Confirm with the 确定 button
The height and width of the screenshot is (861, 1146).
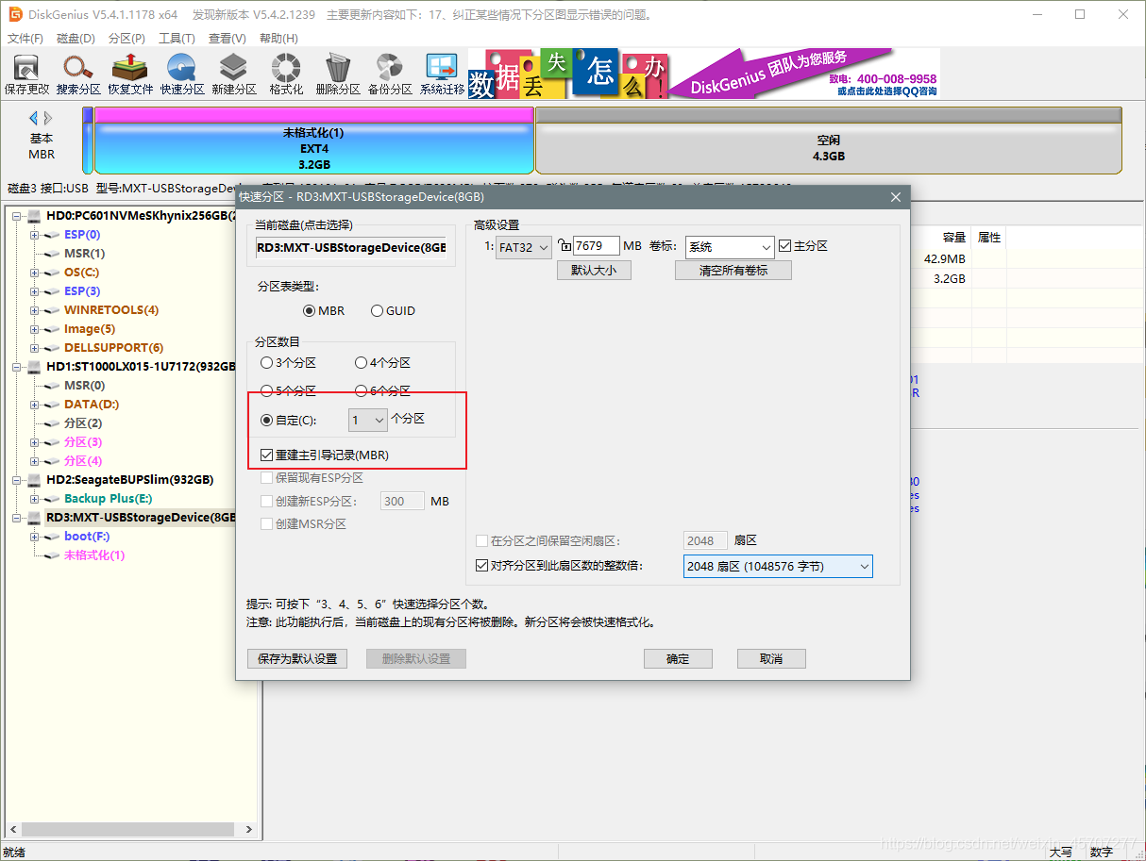pyautogui.click(x=678, y=658)
